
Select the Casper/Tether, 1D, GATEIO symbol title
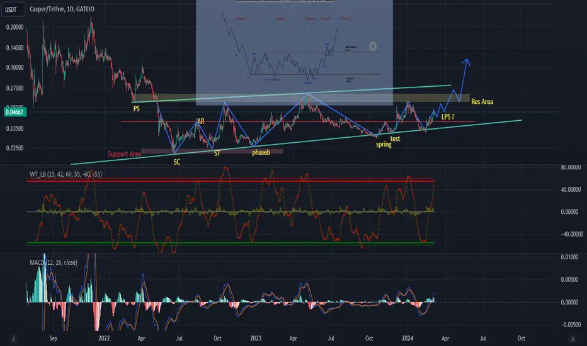62,9
